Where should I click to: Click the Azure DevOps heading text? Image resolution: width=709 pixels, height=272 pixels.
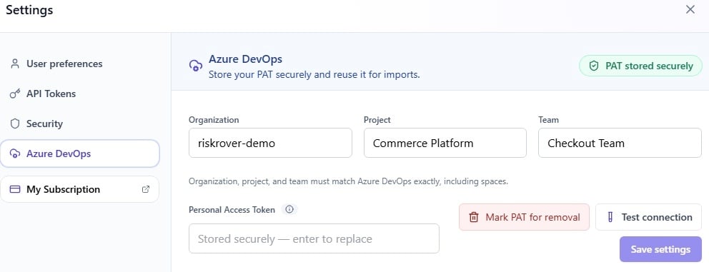pyautogui.click(x=246, y=59)
